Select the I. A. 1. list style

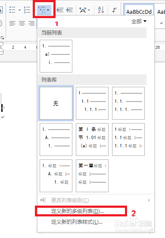coord(56,140)
